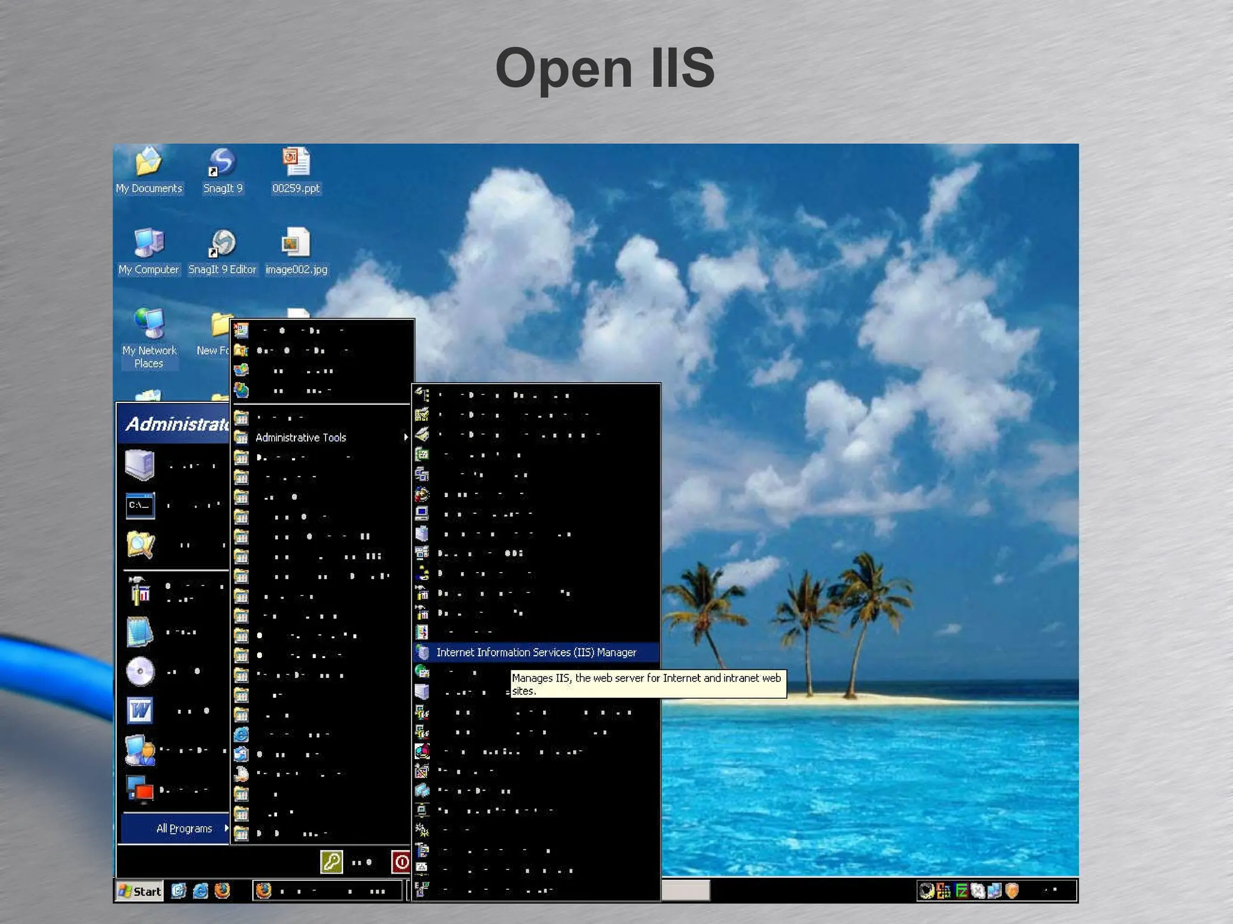Image resolution: width=1233 pixels, height=924 pixels.
Task: Click the green key Log Off icon
Action: (x=332, y=862)
